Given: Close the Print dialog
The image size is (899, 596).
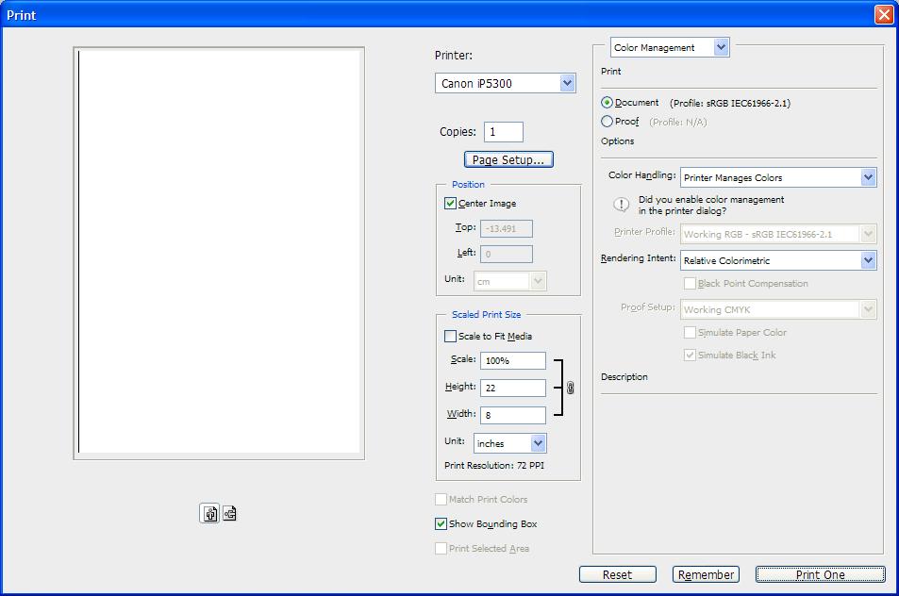Looking at the screenshot, I should [884, 14].
